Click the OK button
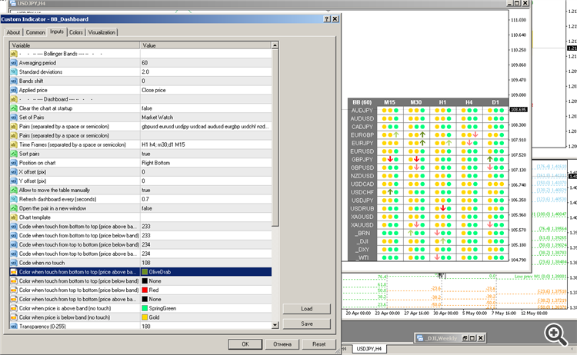The image size is (577, 355). [x=245, y=344]
